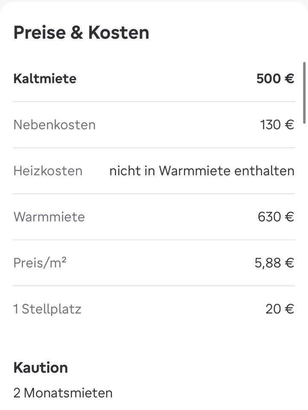Viewport: 308px width, 410px height.
Task: Select the '1 Stellplatz' label
Action: coord(47,309)
